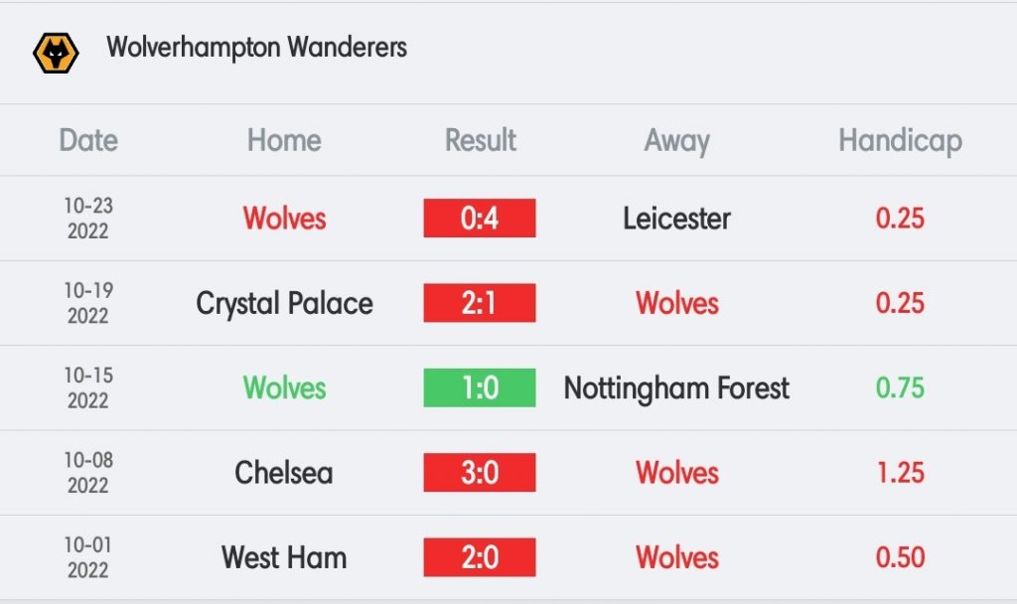
Task: Open the 2:0 West Ham result badge
Action: pyautogui.click(x=480, y=557)
